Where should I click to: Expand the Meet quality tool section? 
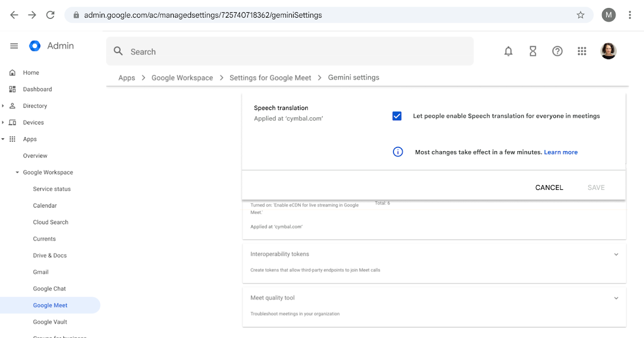pos(616,298)
